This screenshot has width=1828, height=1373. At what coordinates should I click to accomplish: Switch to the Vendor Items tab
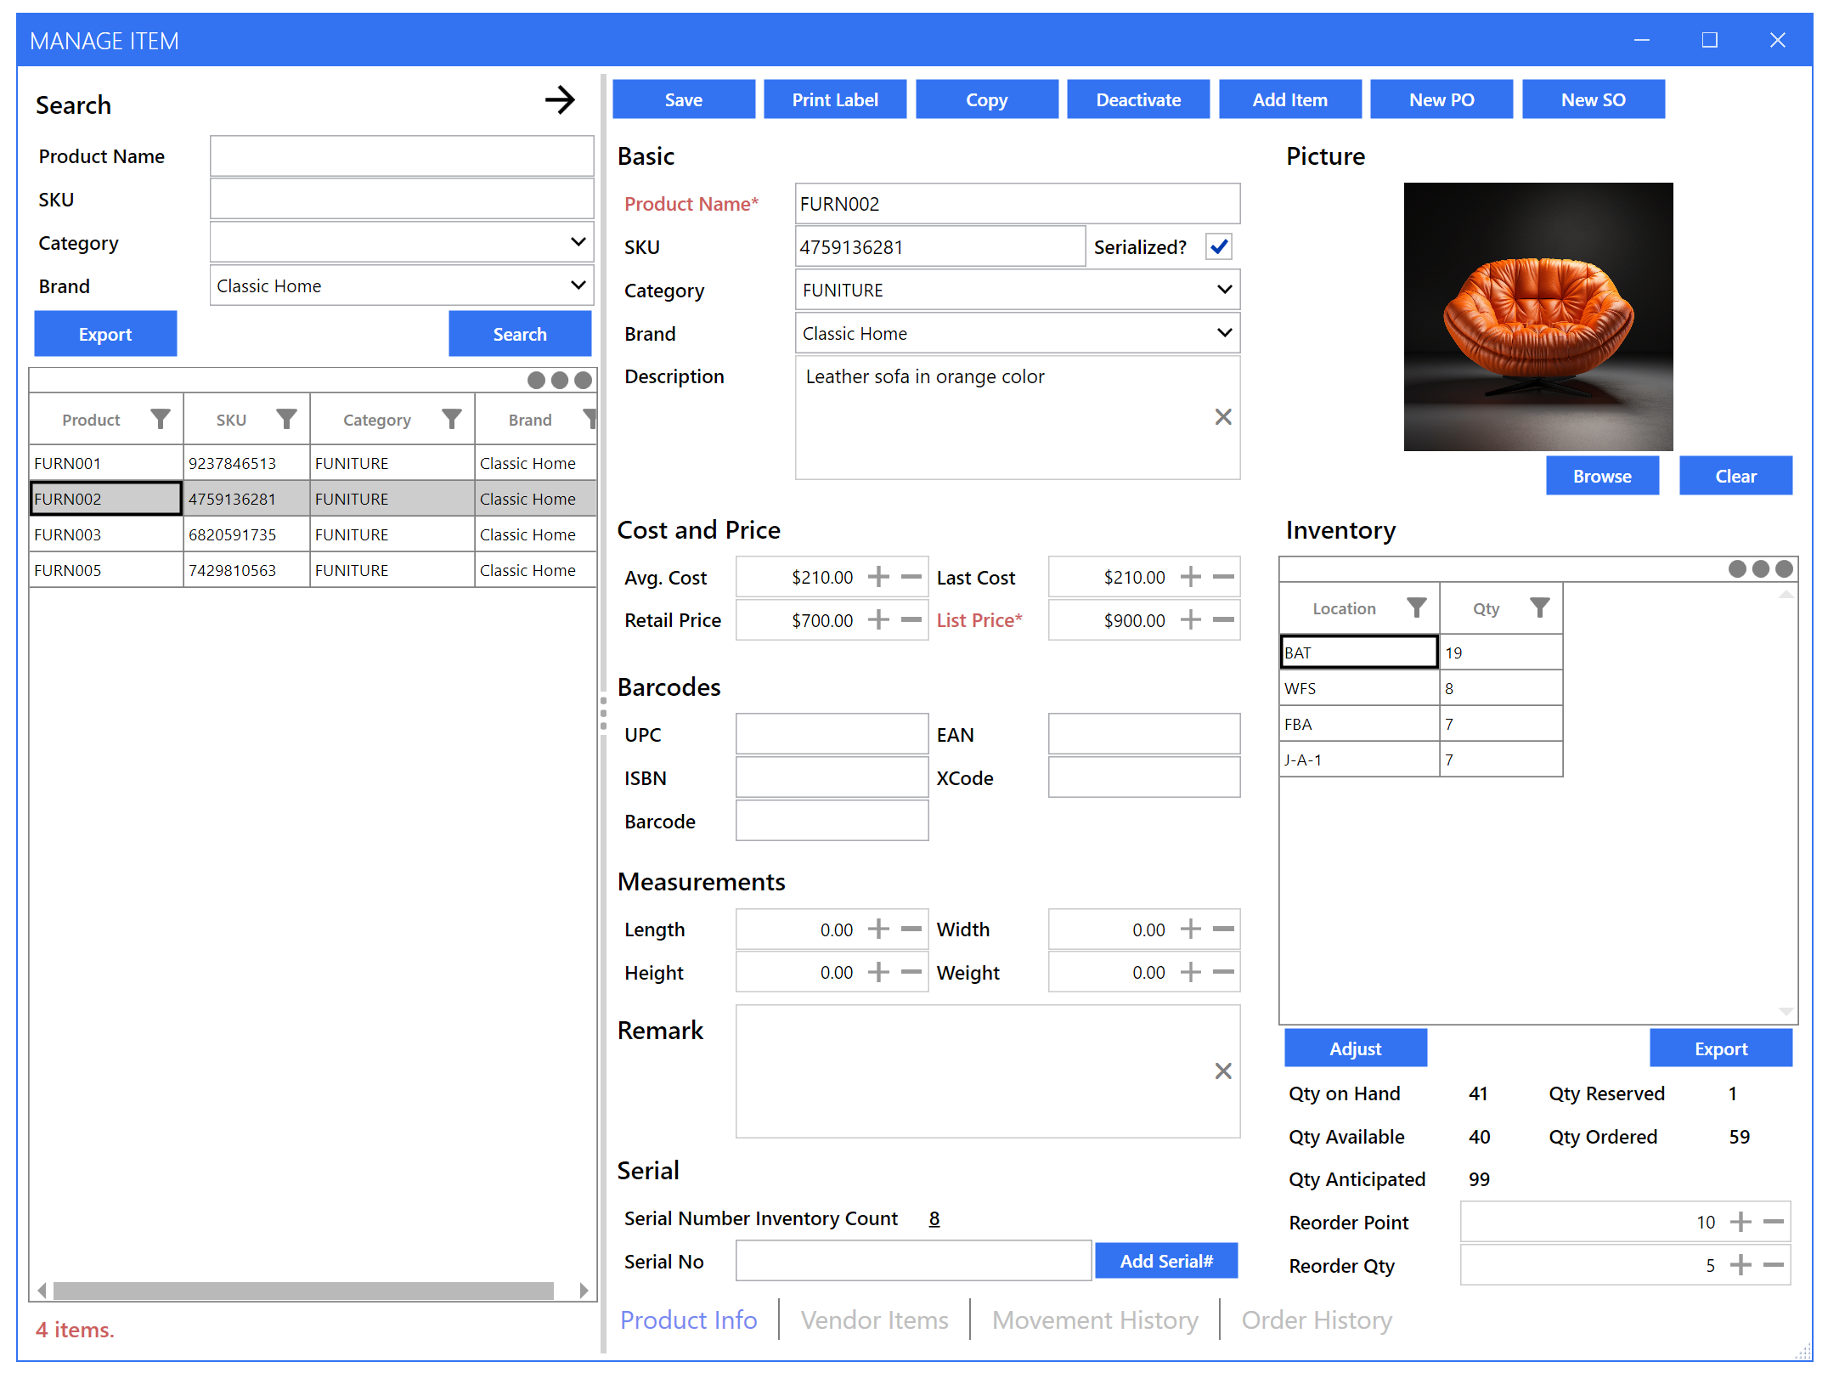click(874, 1319)
